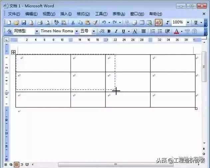Viewport: 210px width, 168px height.
Task: Toggle bold formatting
Action: 109,31
